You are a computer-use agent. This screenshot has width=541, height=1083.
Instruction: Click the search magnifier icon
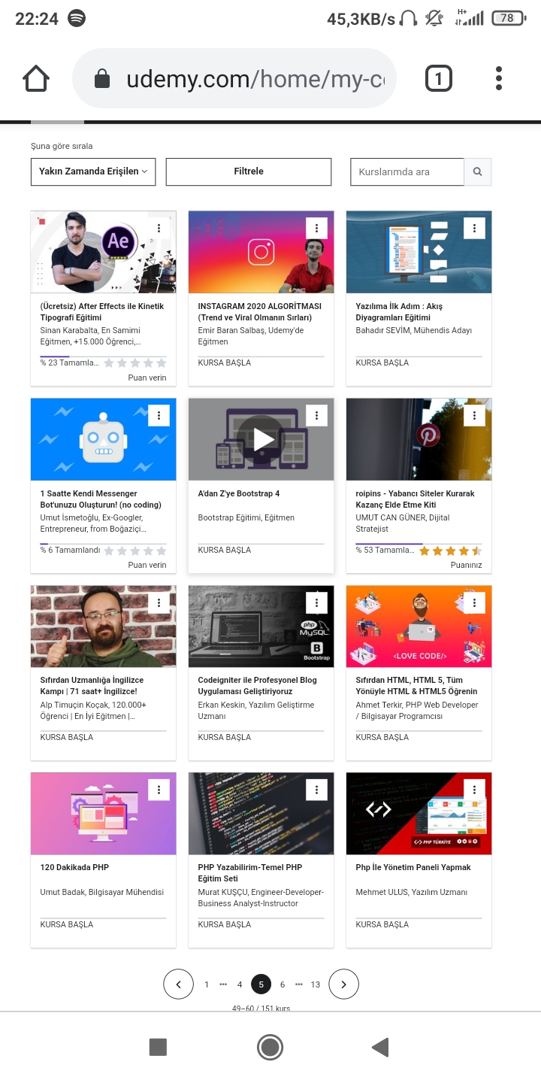[x=477, y=171]
